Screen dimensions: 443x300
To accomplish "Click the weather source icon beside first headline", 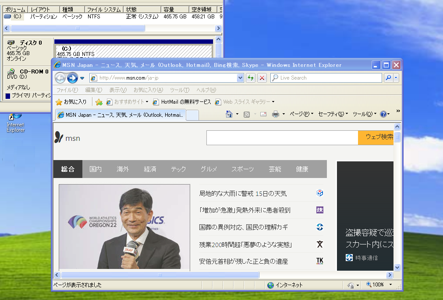I will (x=319, y=193).
